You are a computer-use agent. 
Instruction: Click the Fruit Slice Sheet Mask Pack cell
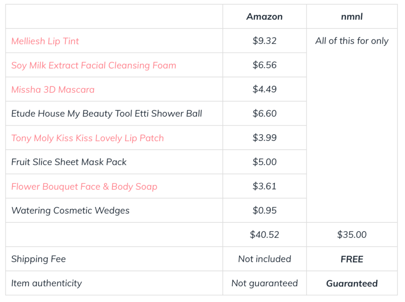[x=114, y=162]
